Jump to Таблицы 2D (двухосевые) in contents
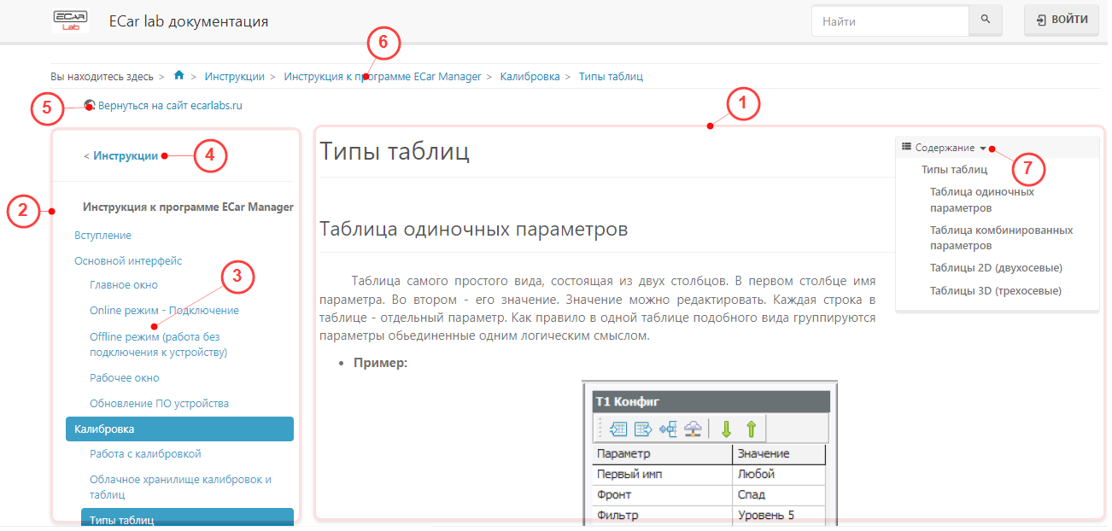The height and width of the screenshot is (531, 1112). pyautogui.click(x=996, y=268)
